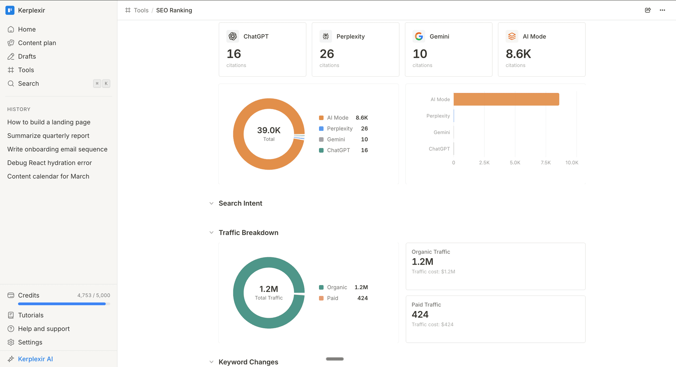Click the Perplexity logo icon
Viewport: 676px width, 367px height.
point(326,36)
